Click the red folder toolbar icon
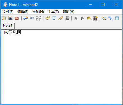The image size is (123, 105). (17, 18)
